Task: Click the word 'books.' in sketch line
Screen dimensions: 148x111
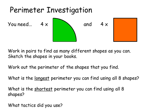Action: 70,57
